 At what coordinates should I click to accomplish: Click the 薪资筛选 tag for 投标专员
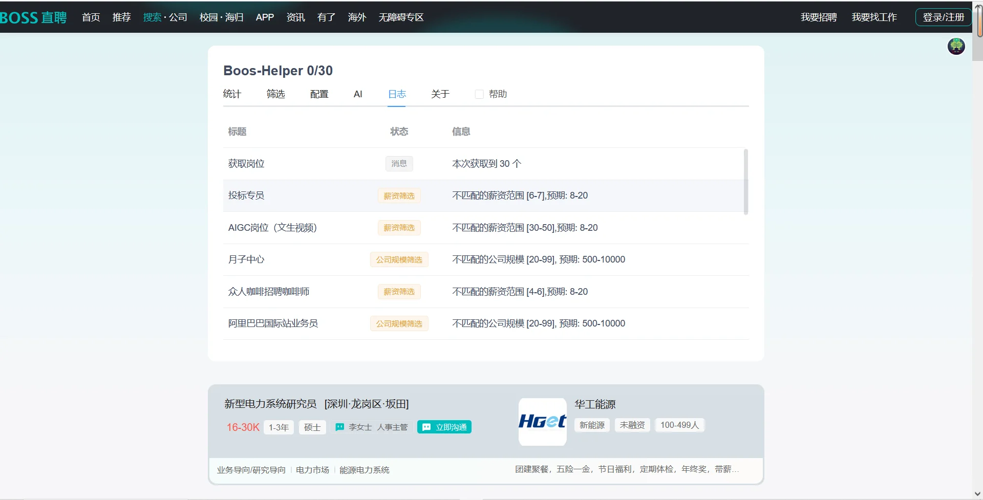pos(399,195)
